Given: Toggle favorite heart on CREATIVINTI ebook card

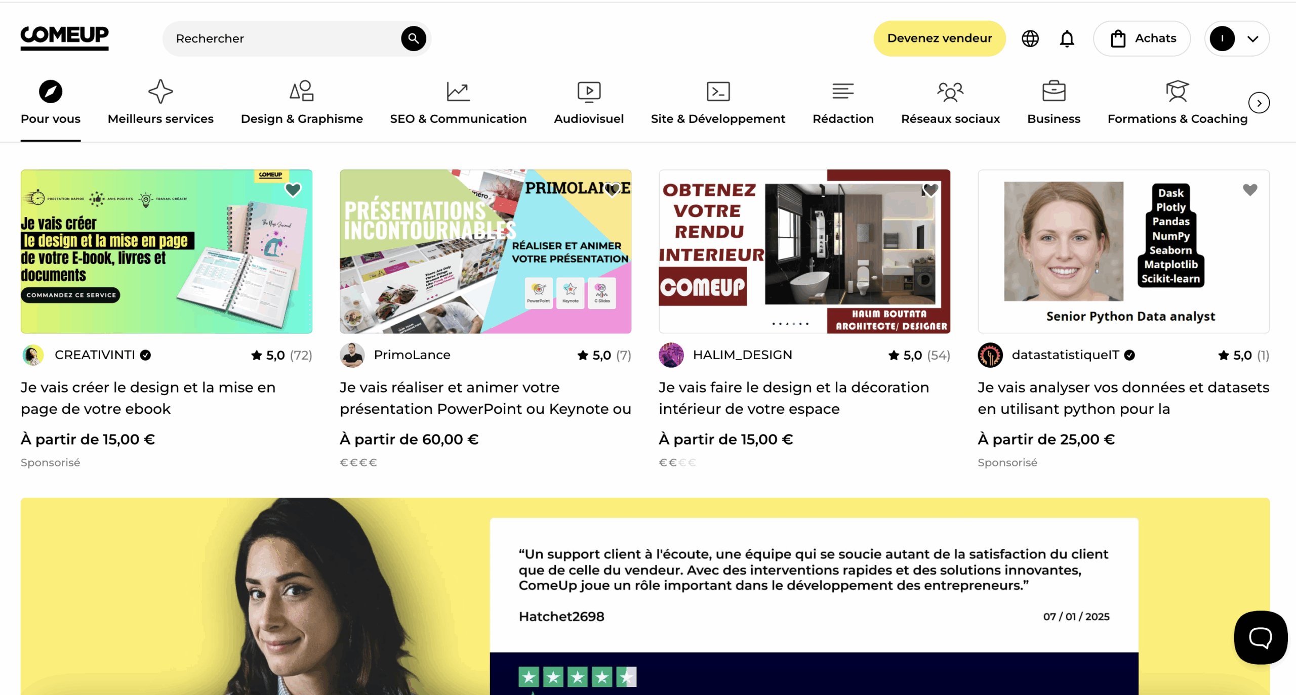Looking at the screenshot, I should click(x=293, y=190).
